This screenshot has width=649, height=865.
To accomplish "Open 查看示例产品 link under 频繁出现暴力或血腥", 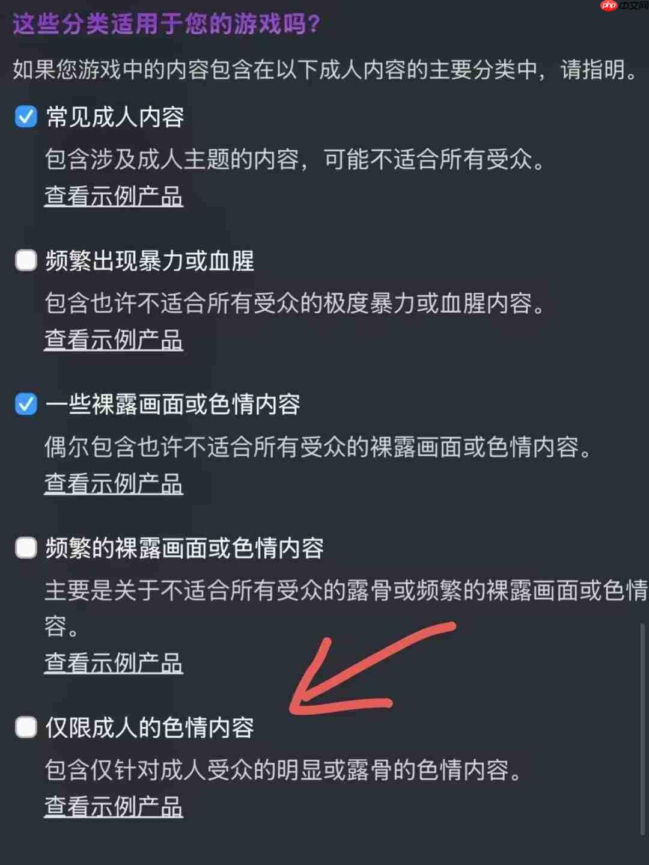I will [114, 340].
